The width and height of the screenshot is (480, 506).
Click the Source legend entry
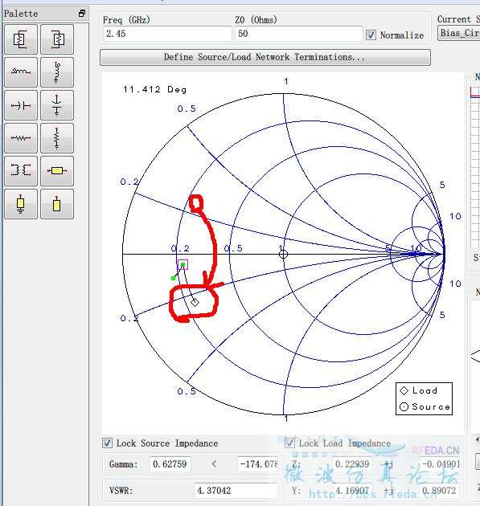[425, 406]
